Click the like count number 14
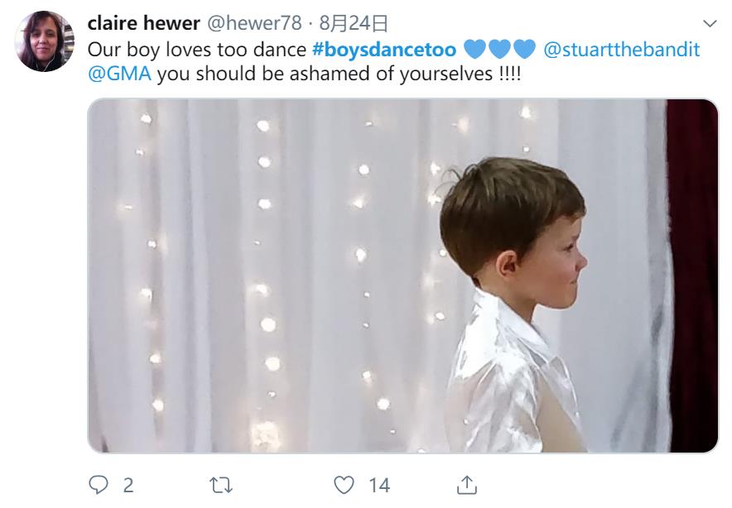 [x=379, y=486]
